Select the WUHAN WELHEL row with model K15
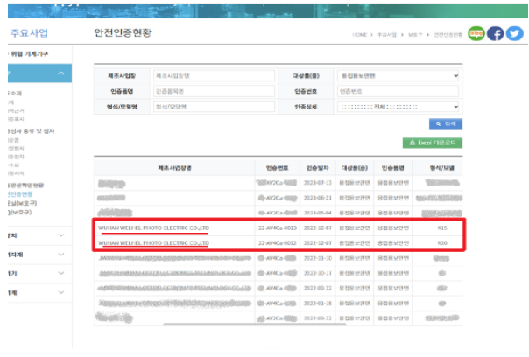529x357 pixels. 279,227
